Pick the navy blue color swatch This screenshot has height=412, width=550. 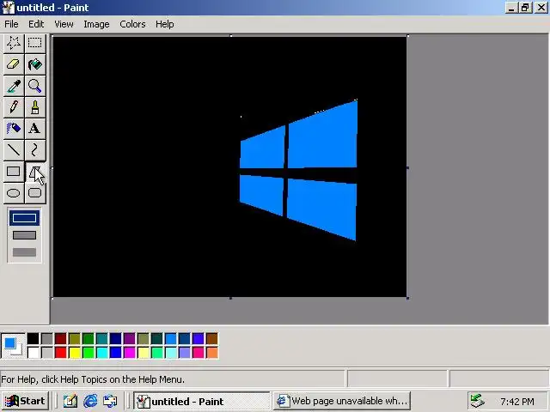[115, 339]
